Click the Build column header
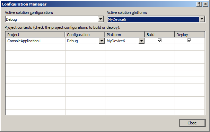Screen dimensions: 210x132 160,35
